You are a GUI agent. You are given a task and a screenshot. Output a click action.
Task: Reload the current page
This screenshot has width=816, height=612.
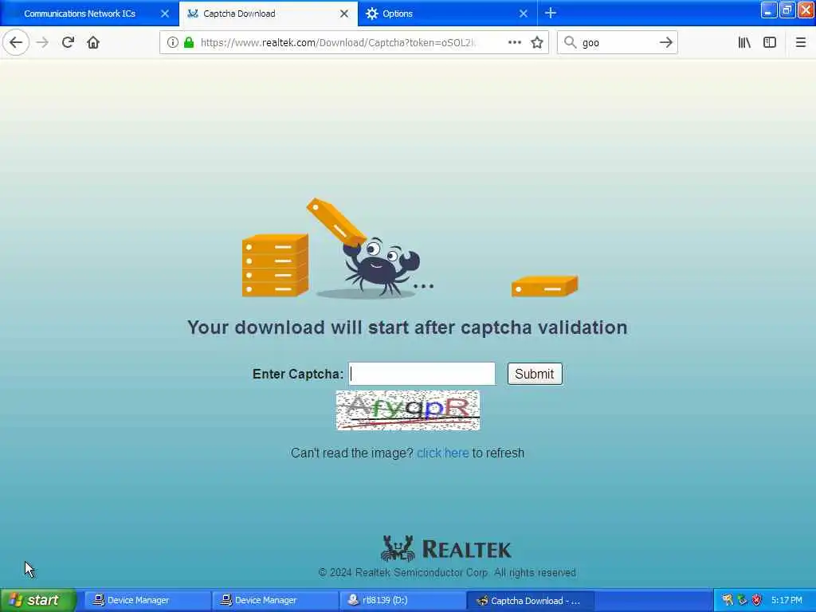click(68, 42)
